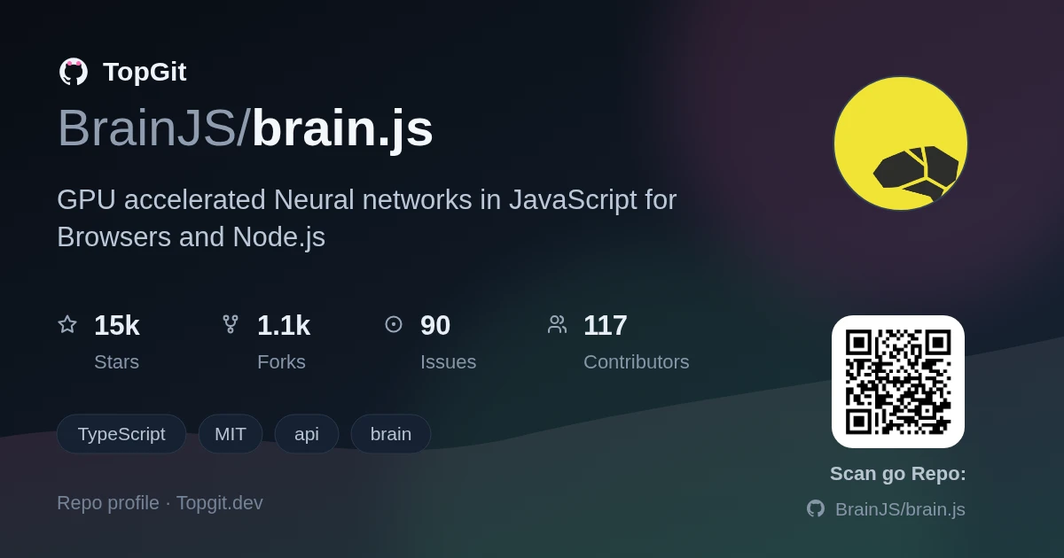Image resolution: width=1064 pixels, height=558 pixels.
Task: Click the issues circle icon beside 90
Action: pyautogui.click(x=394, y=324)
